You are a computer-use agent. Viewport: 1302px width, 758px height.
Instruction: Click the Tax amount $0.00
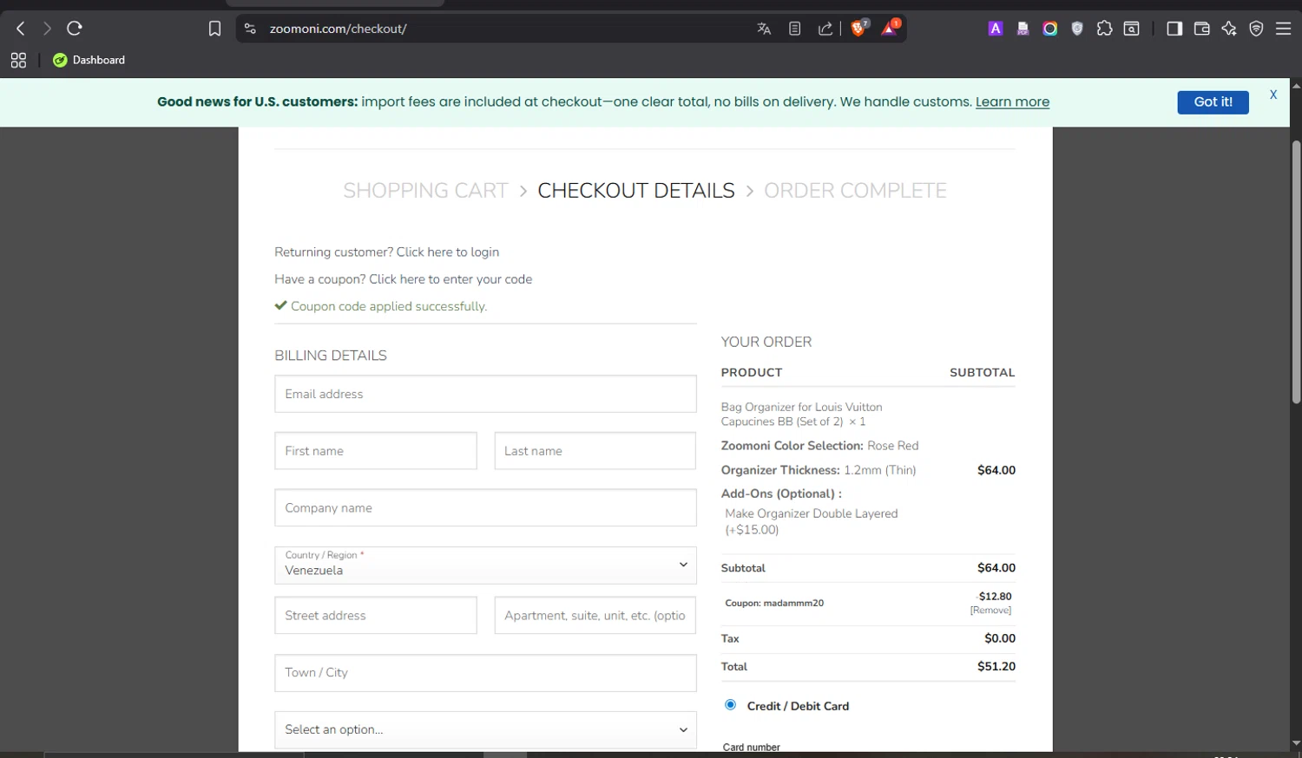[1000, 638]
